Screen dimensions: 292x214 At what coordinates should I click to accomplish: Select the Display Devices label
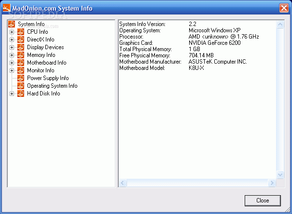click(x=45, y=47)
